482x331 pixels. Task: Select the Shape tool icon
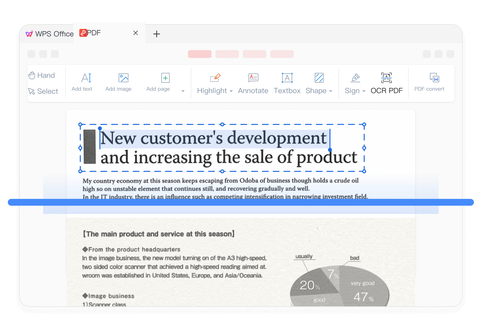tap(319, 78)
